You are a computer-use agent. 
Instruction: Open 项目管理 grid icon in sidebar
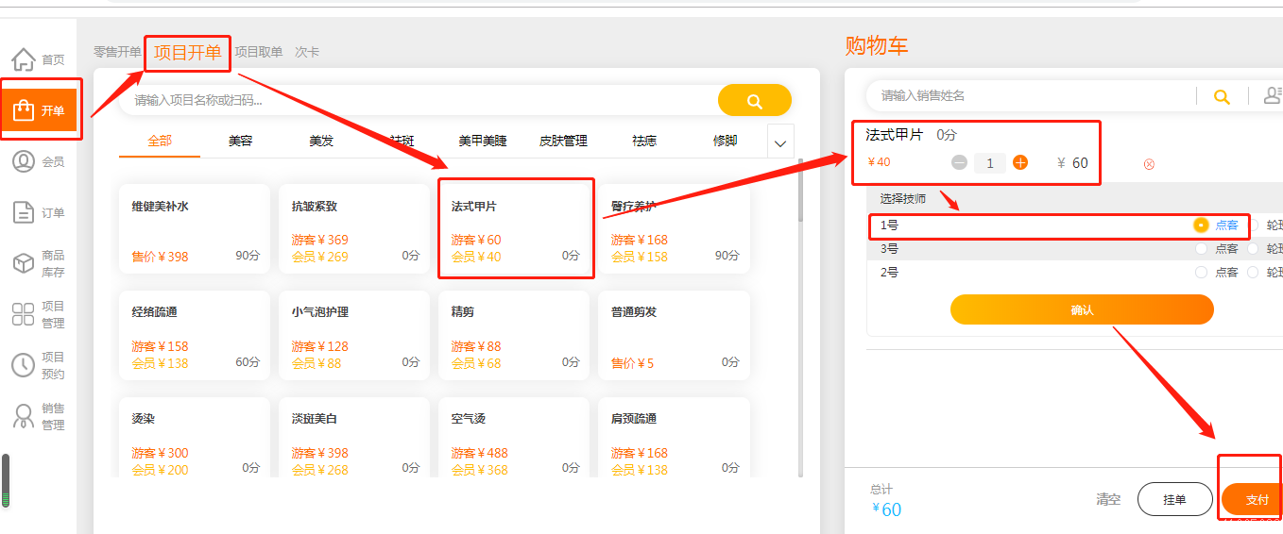coord(24,314)
